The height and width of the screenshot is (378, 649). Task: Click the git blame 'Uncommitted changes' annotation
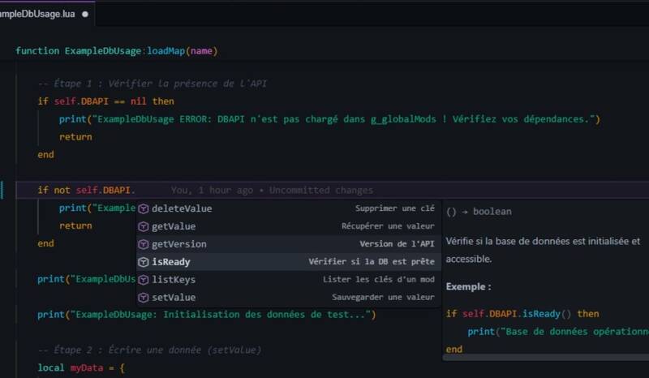click(320, 191)
